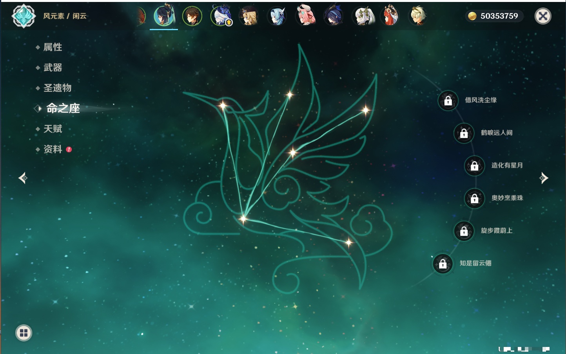Click the 借风洗尘缘 constellation name
Image resolution: width=566 pixels, height=354 pixels.
[481, 100]
